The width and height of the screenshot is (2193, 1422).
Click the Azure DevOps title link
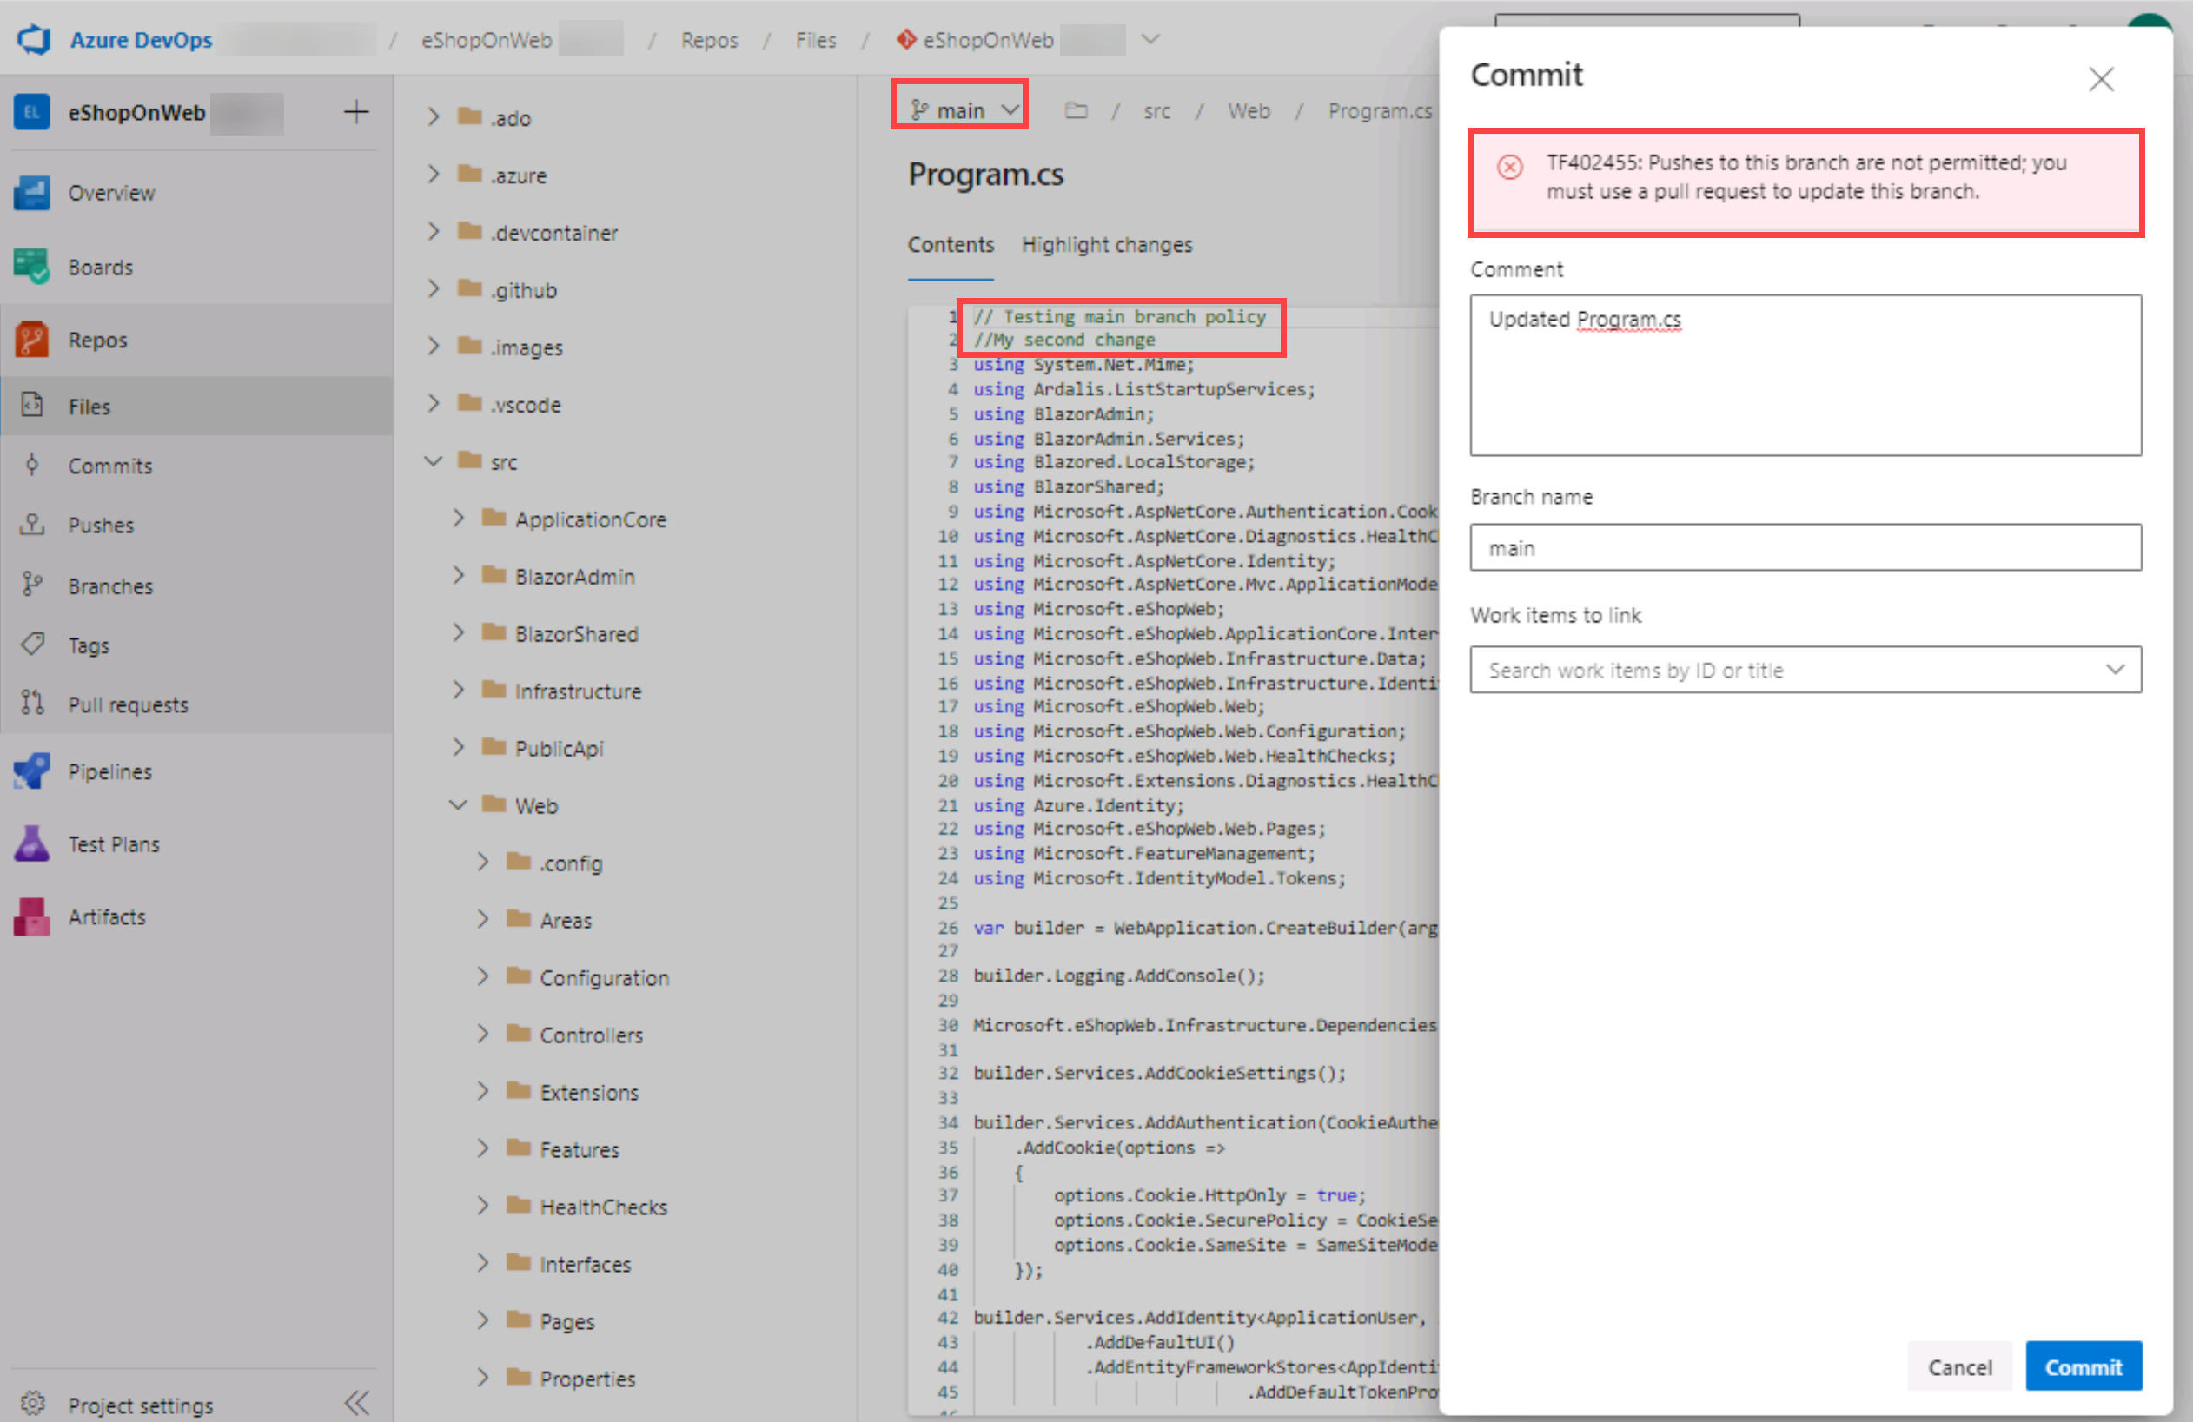141,40
